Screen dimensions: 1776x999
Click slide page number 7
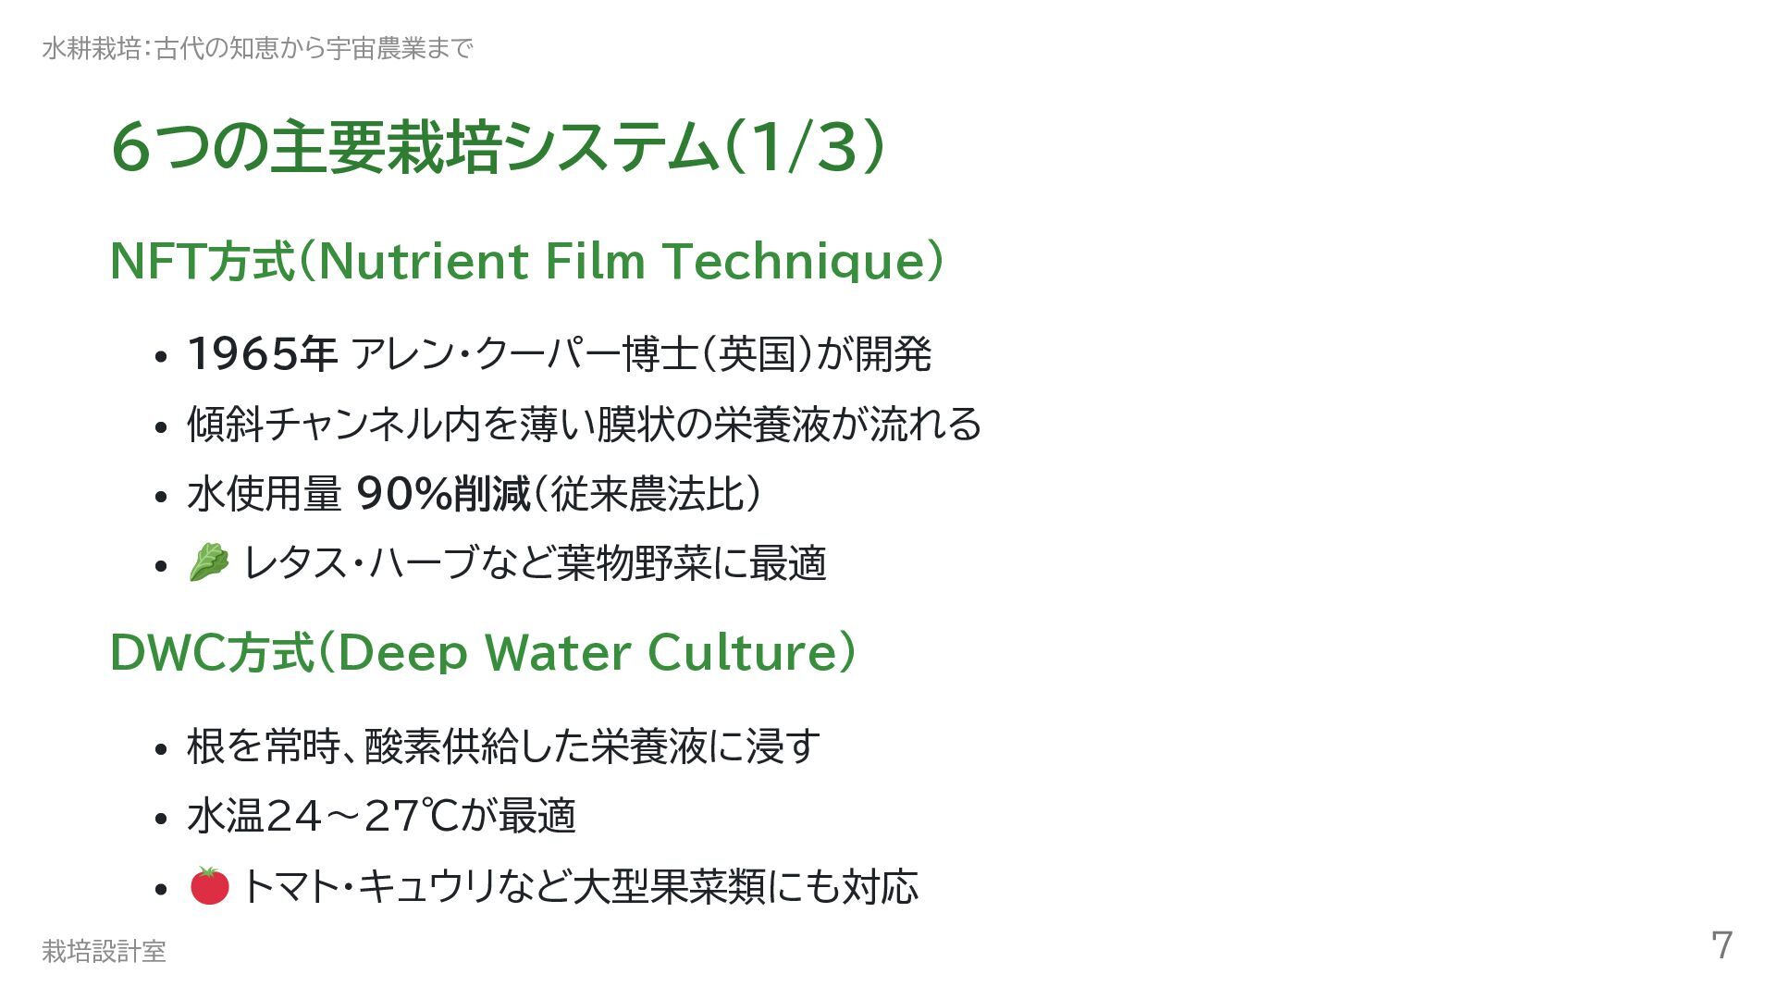[x=1720, y=945]
